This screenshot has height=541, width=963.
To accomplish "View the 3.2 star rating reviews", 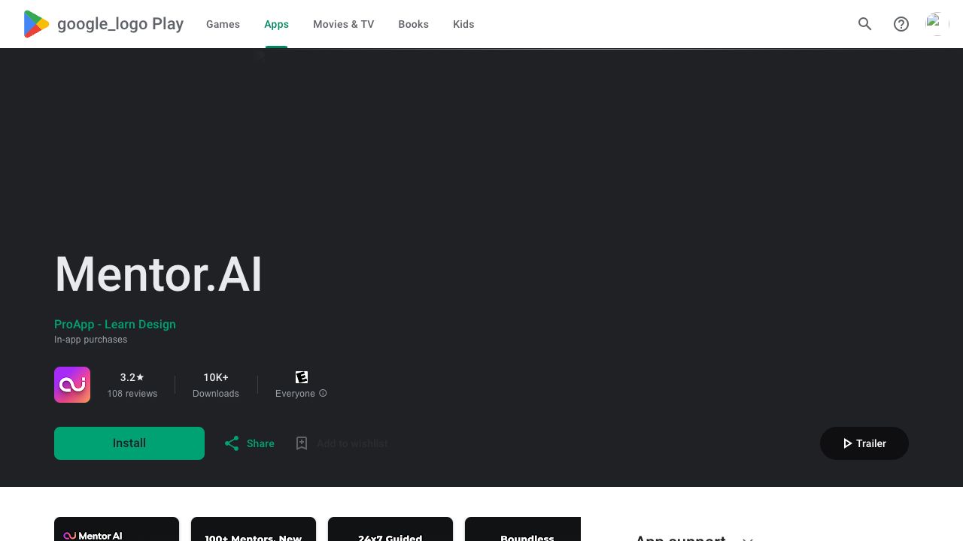I will tap(132, 385).
